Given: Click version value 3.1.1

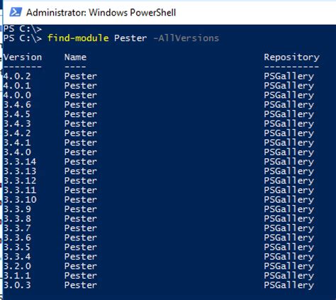Looking at the screenshot, I should [x=17, y=275].
